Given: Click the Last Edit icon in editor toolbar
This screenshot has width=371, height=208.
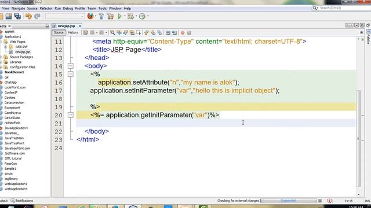Looking at the screenshot, I should coord(86,32).
